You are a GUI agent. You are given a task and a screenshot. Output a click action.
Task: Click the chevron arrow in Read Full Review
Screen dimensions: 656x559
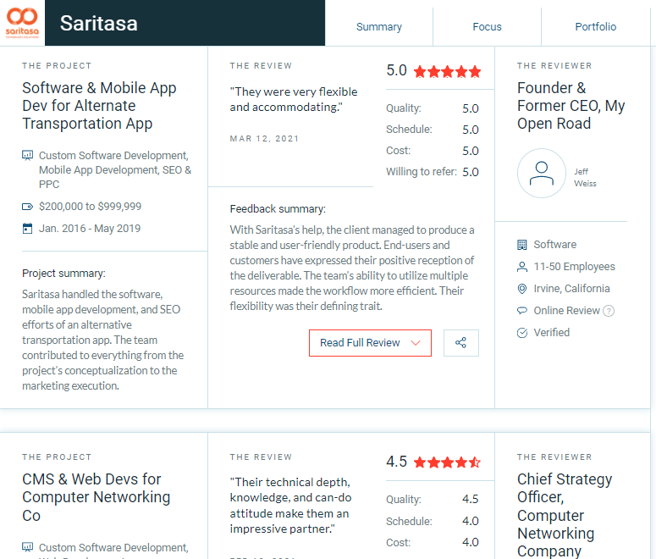pos(416,343)
